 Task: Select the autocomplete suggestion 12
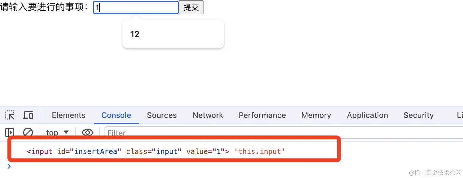pyautogui.click(x=135, y=34)
